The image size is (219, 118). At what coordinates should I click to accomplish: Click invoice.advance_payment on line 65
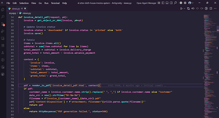tap(79, 53)
